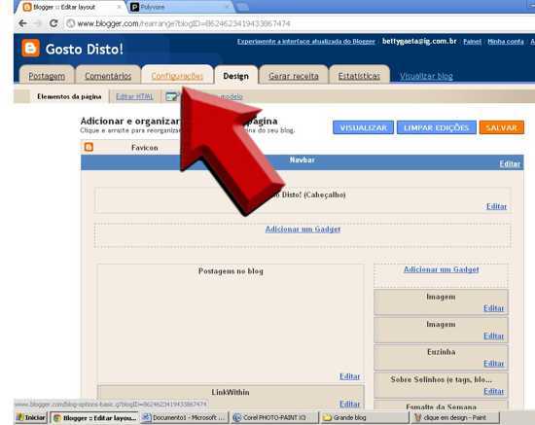535x425 pixels.
Task: Click the Favicon gadget label
Action: (144, 148)
